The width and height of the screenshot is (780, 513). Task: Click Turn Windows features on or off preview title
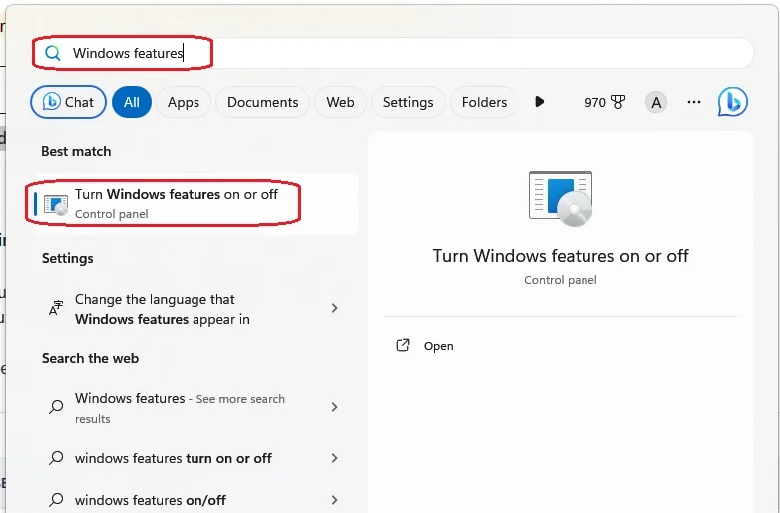click(561, 256)
